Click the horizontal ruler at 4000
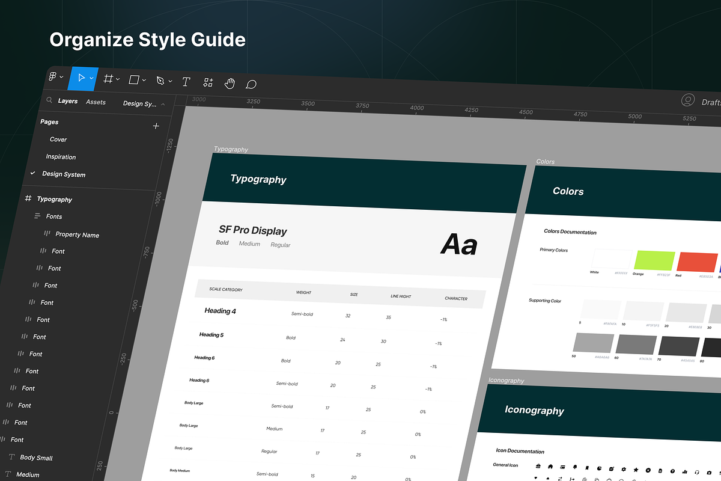Screen dimensions: 721x481 coord(416,108)
